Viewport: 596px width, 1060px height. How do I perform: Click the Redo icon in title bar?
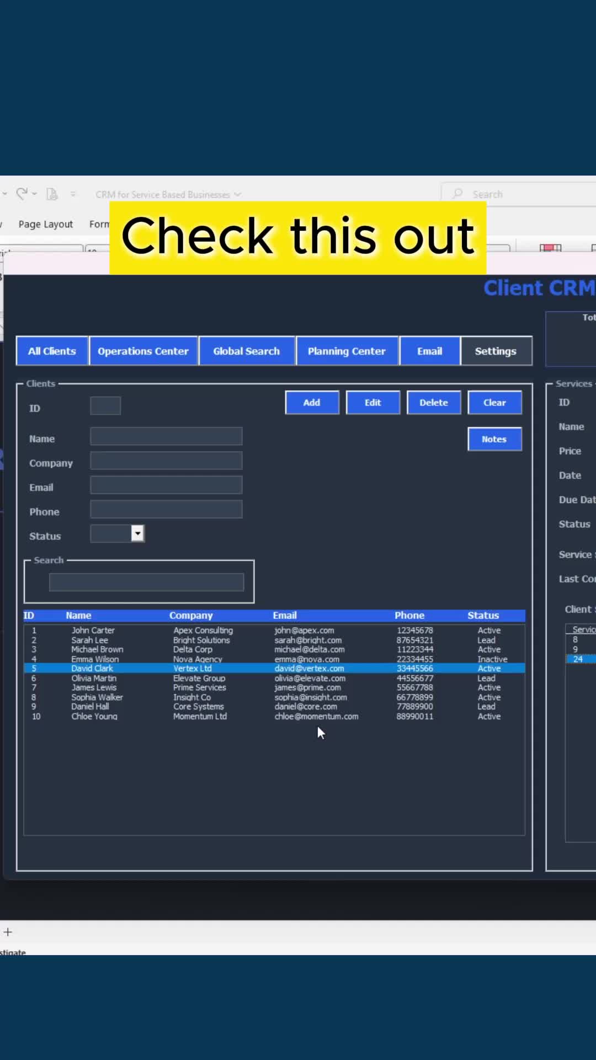point(22,194)
